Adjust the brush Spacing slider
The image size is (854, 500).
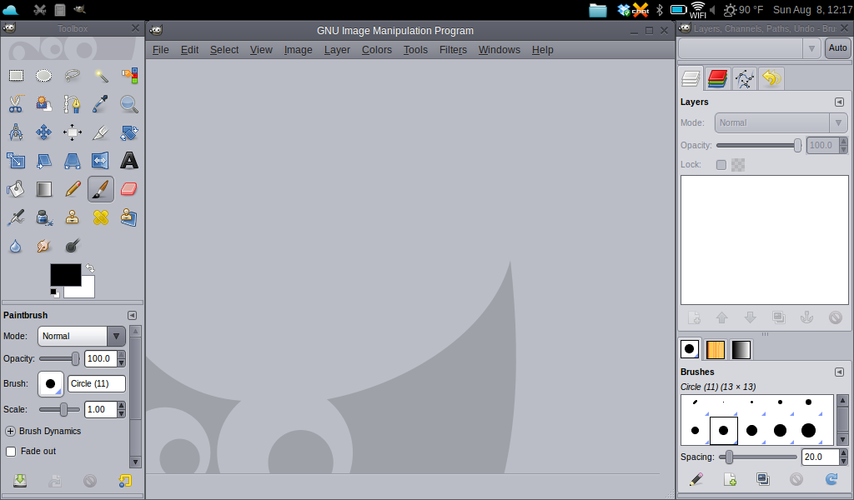click(x=757, y=457)
